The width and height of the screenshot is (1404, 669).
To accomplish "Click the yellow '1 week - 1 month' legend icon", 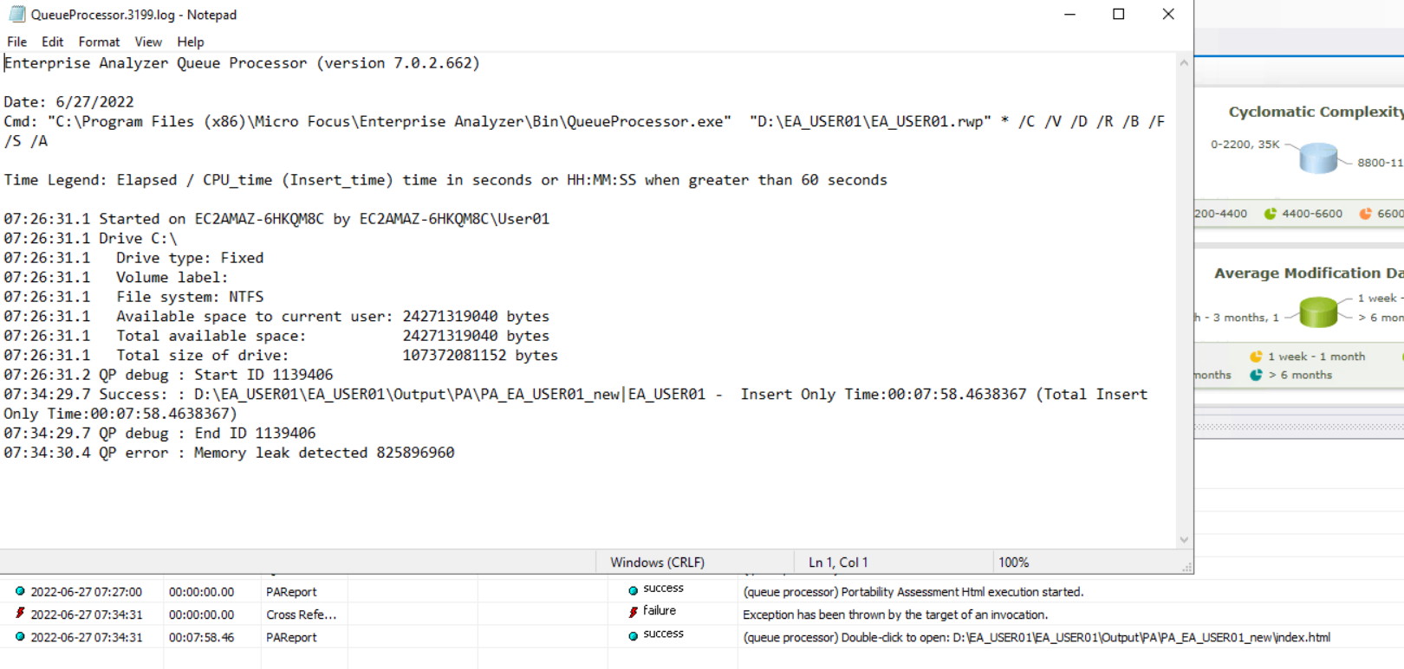I will pyautogui.click(x=1256, y=357).
